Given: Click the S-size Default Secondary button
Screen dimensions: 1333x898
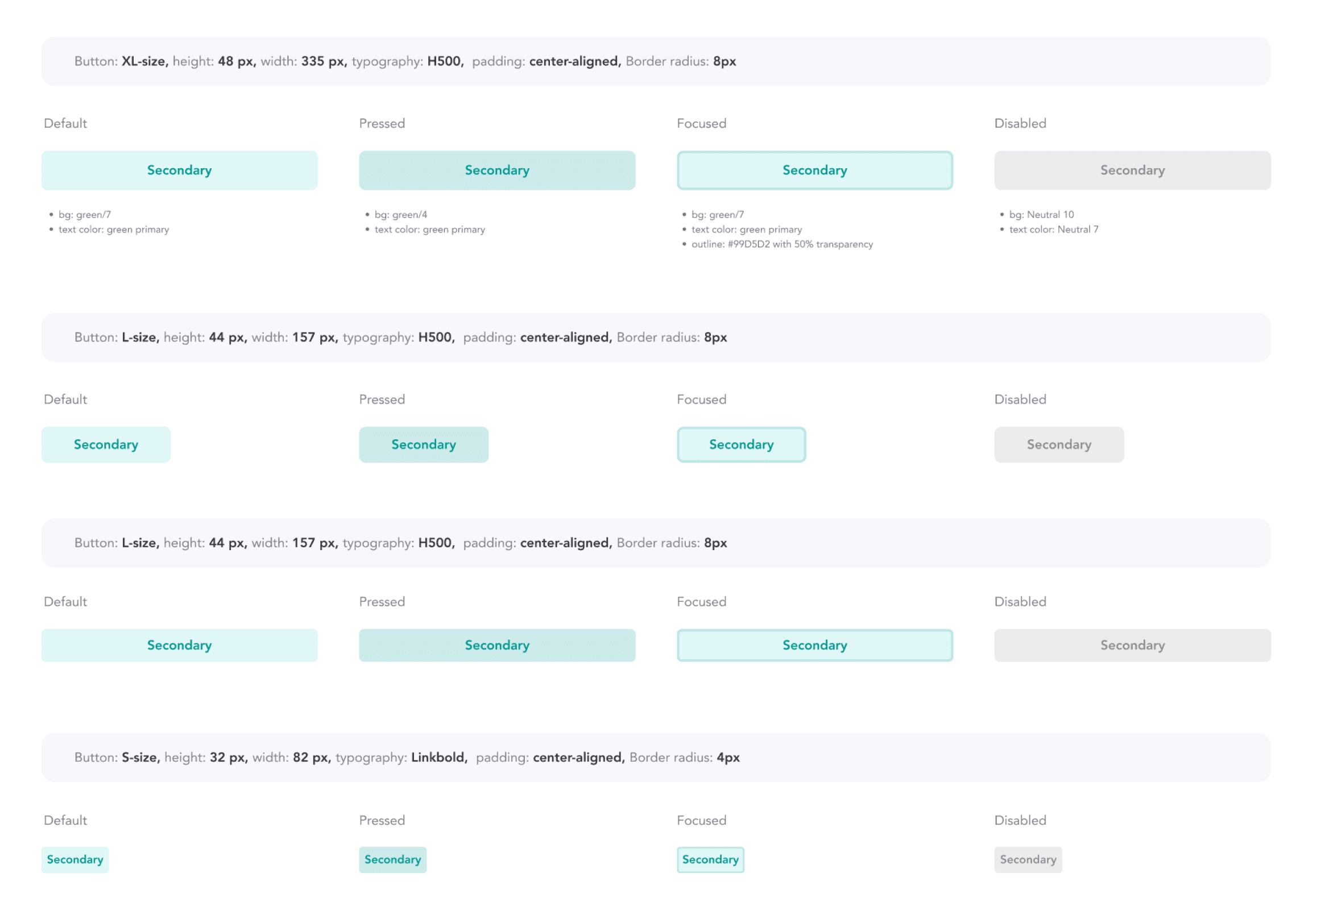Looking at the screenshot, I should click(75, 859).
